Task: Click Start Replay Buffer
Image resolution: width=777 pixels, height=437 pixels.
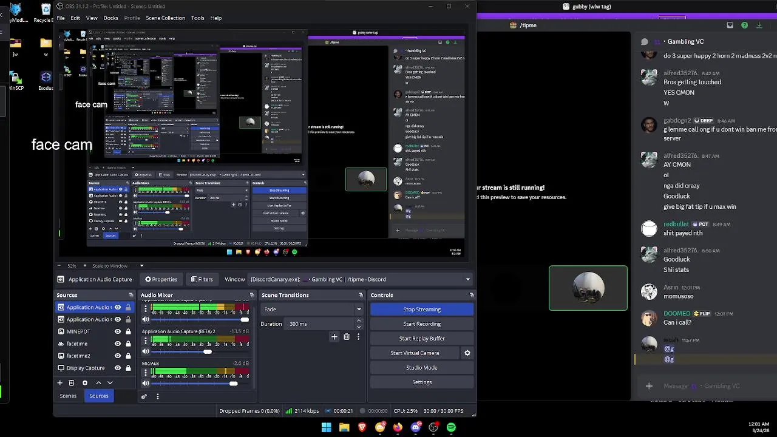Action: (x=422, y=339)
